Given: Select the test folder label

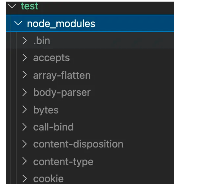Looking at the screenshot, I should 30,6.
